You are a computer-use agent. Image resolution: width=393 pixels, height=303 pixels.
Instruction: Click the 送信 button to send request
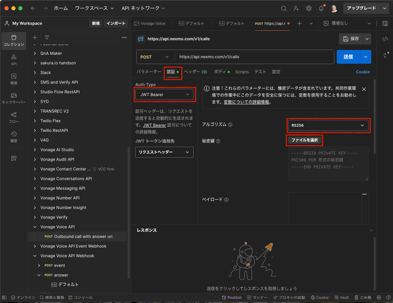348,56
